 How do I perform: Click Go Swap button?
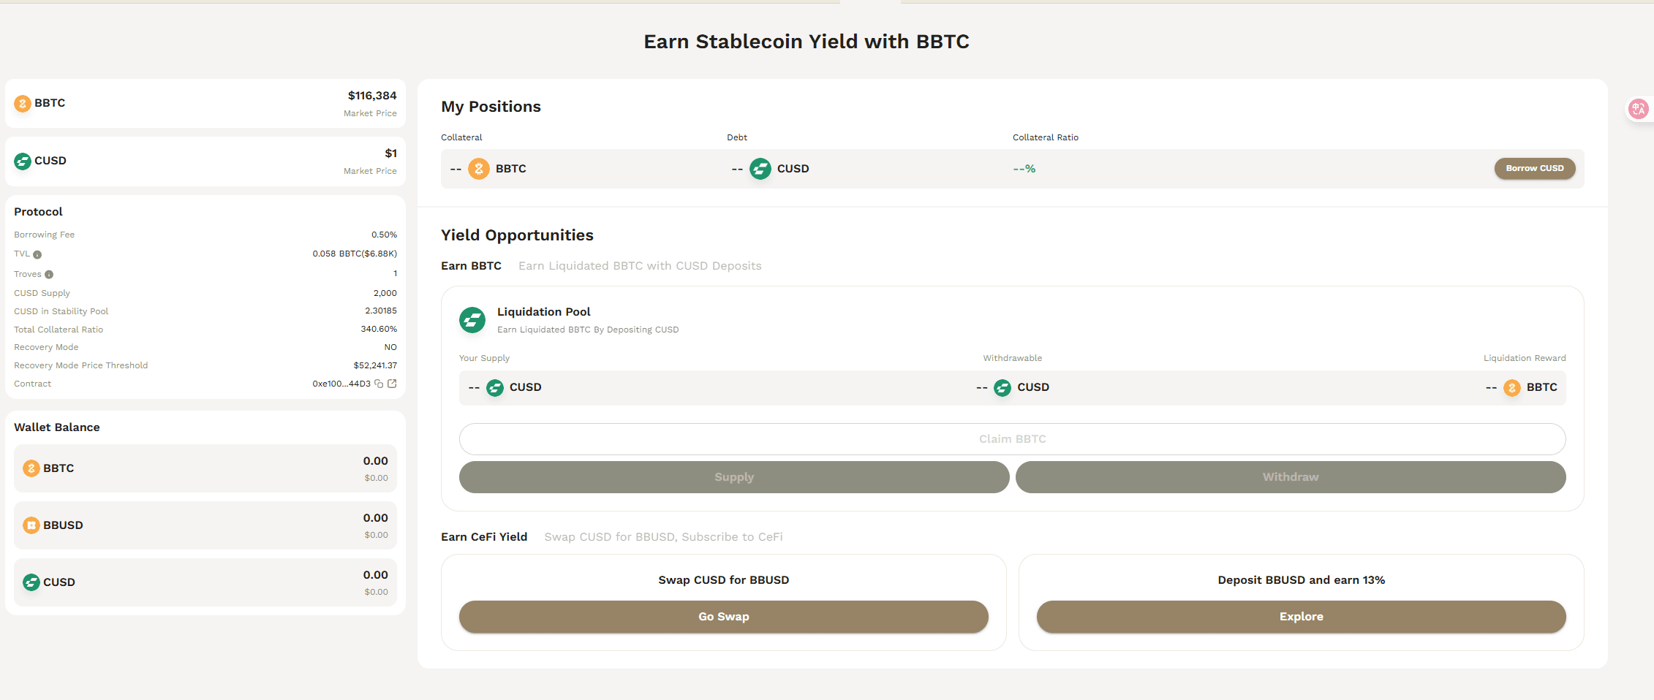pos(724,617)
